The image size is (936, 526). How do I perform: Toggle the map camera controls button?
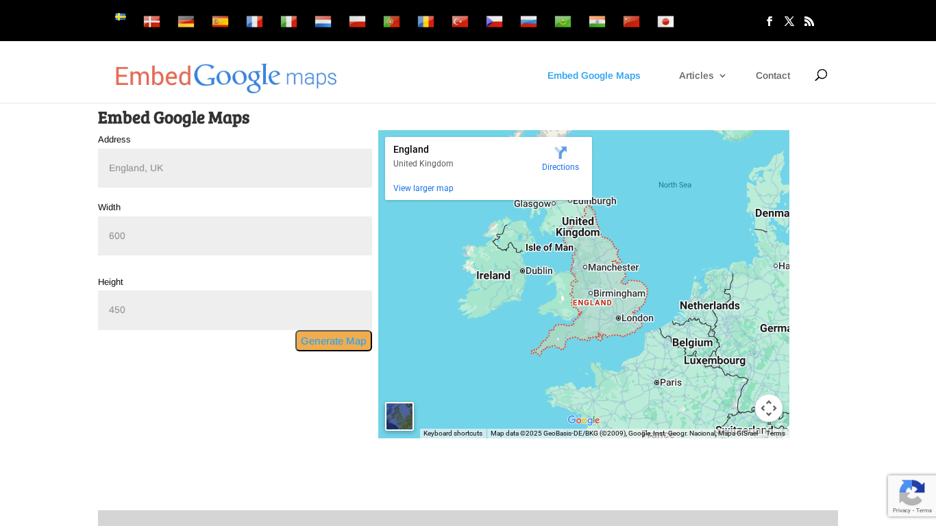pyautogui.click(x=769, y=408)
